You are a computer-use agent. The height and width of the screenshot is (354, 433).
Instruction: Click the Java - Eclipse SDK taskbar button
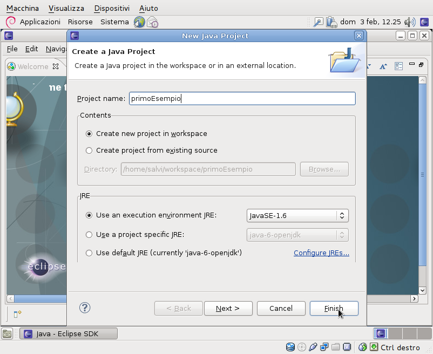click(69, 334)
